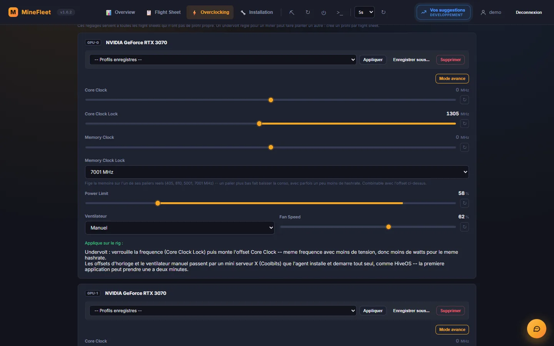Reset the Fan Speed slider value
The image size is (554, 346).
[464, 227]
